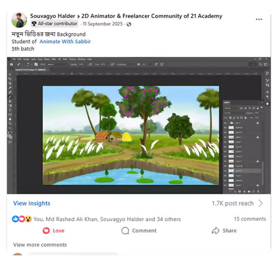The height and width of the screenshot is (264, 277).
Task: Expand the post reach chevron arrow
Action: pyautogui.click(x=260, y=203)
